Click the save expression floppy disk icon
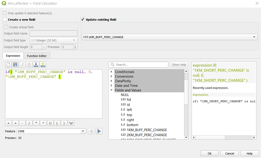The image size is (261, 158). pyautogui.click(x=15, y=64)
